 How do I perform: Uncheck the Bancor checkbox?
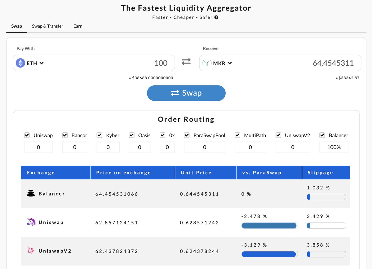click(x=65, y=135)
